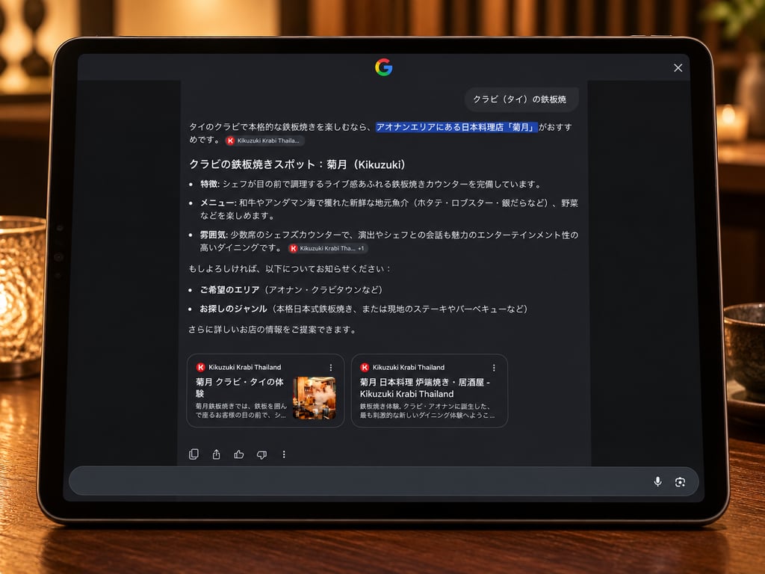
Task: Open Kikuzuki Krabi Thaila... citation chip in intro
Action: (x=265, y=141)
